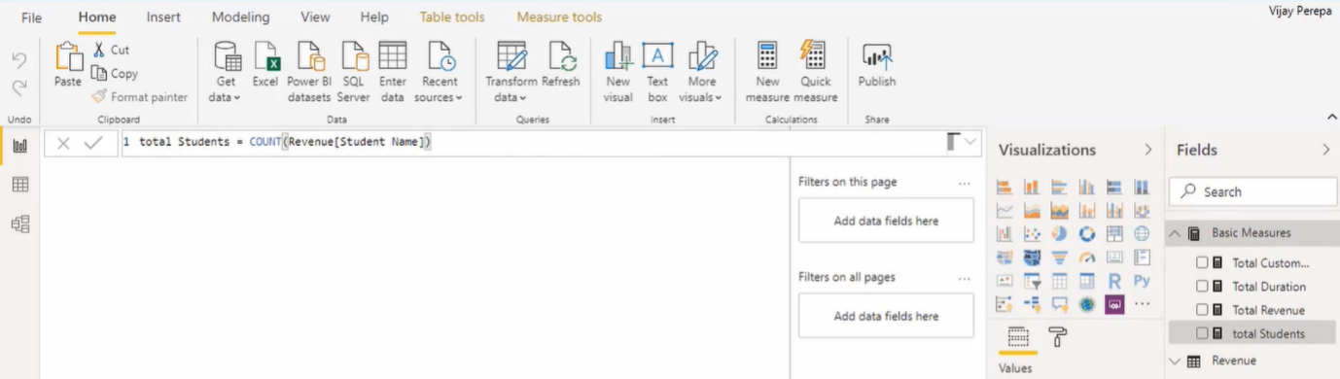Image resolution: width=1340 pixels, height=379 pixels.
Task: Open the Modeling tab
Action: (240, 17)
